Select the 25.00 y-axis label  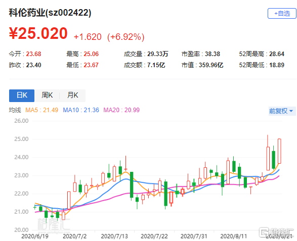[21, 139]
